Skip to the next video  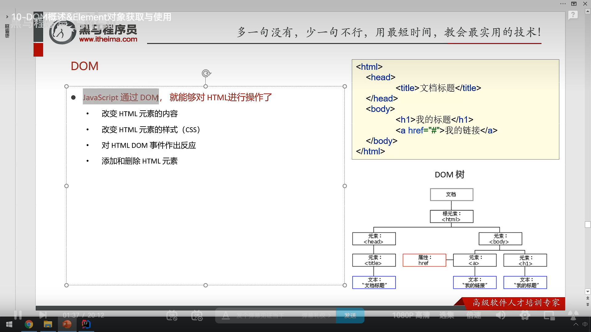click(43, 315)
